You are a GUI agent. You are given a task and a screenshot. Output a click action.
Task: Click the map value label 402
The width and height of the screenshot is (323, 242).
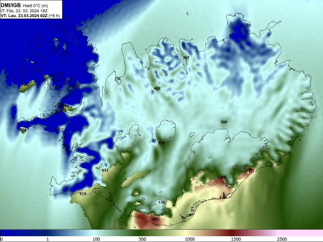pos(157,88)
